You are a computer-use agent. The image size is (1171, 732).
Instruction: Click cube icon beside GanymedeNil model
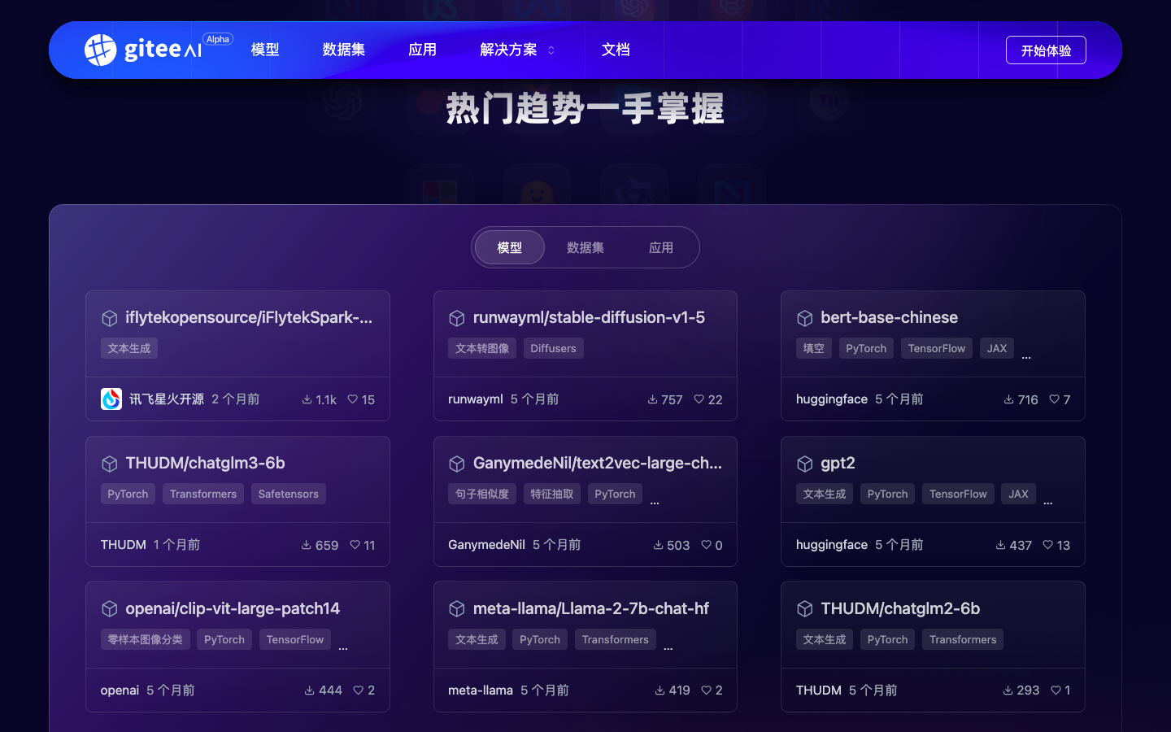[x=457, y=464]
